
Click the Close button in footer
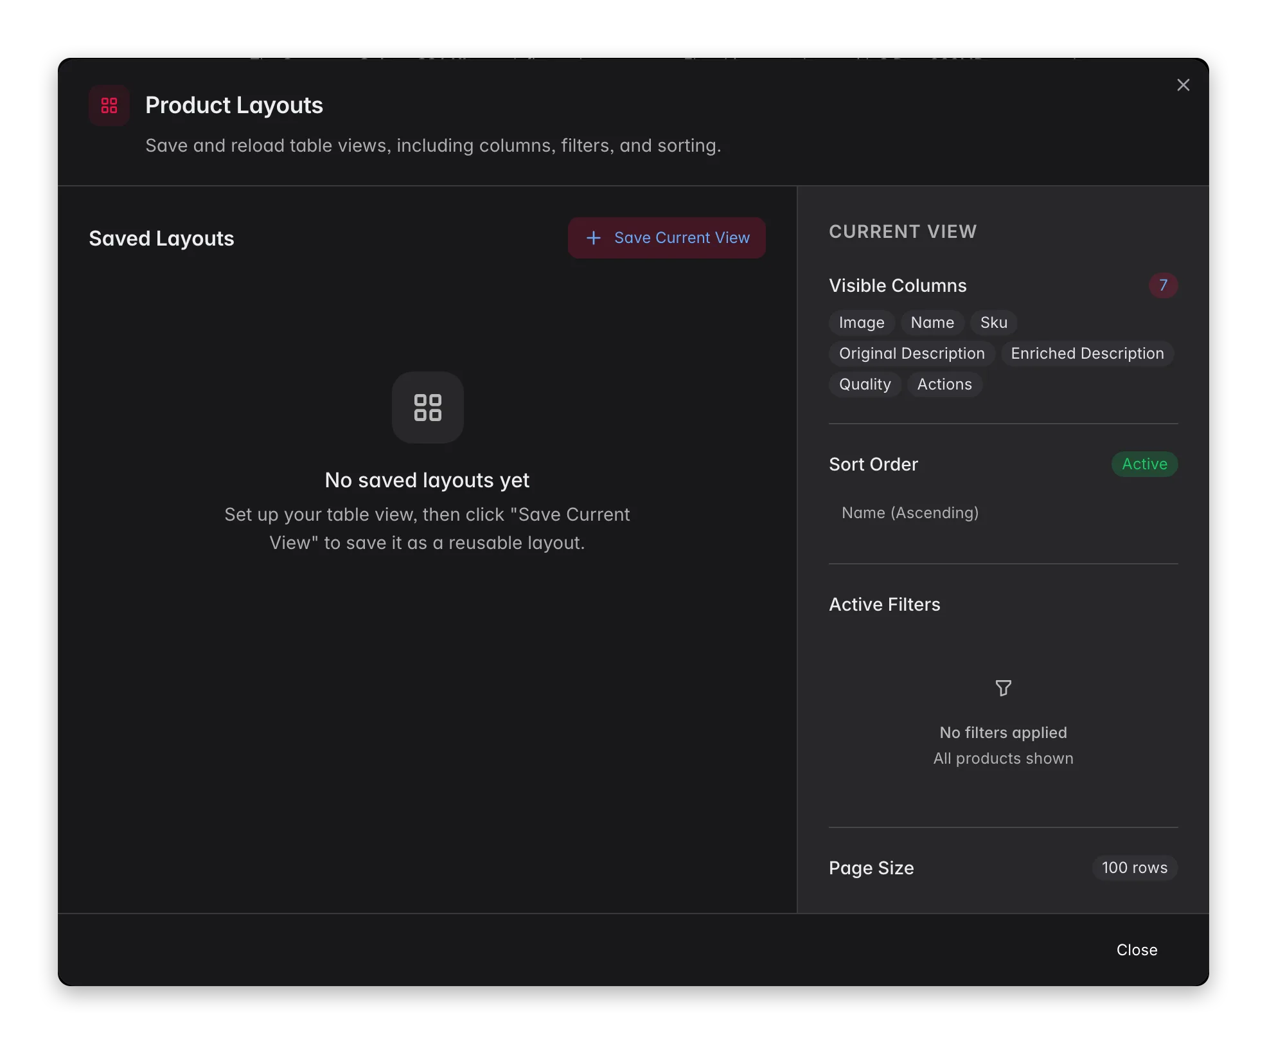click(x=1137, y=950)
